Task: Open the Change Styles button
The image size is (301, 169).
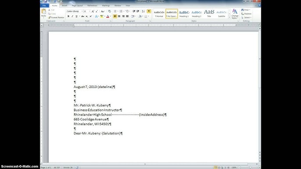Action: 235,14
